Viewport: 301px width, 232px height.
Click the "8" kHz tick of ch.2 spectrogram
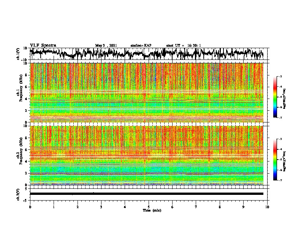27,138
